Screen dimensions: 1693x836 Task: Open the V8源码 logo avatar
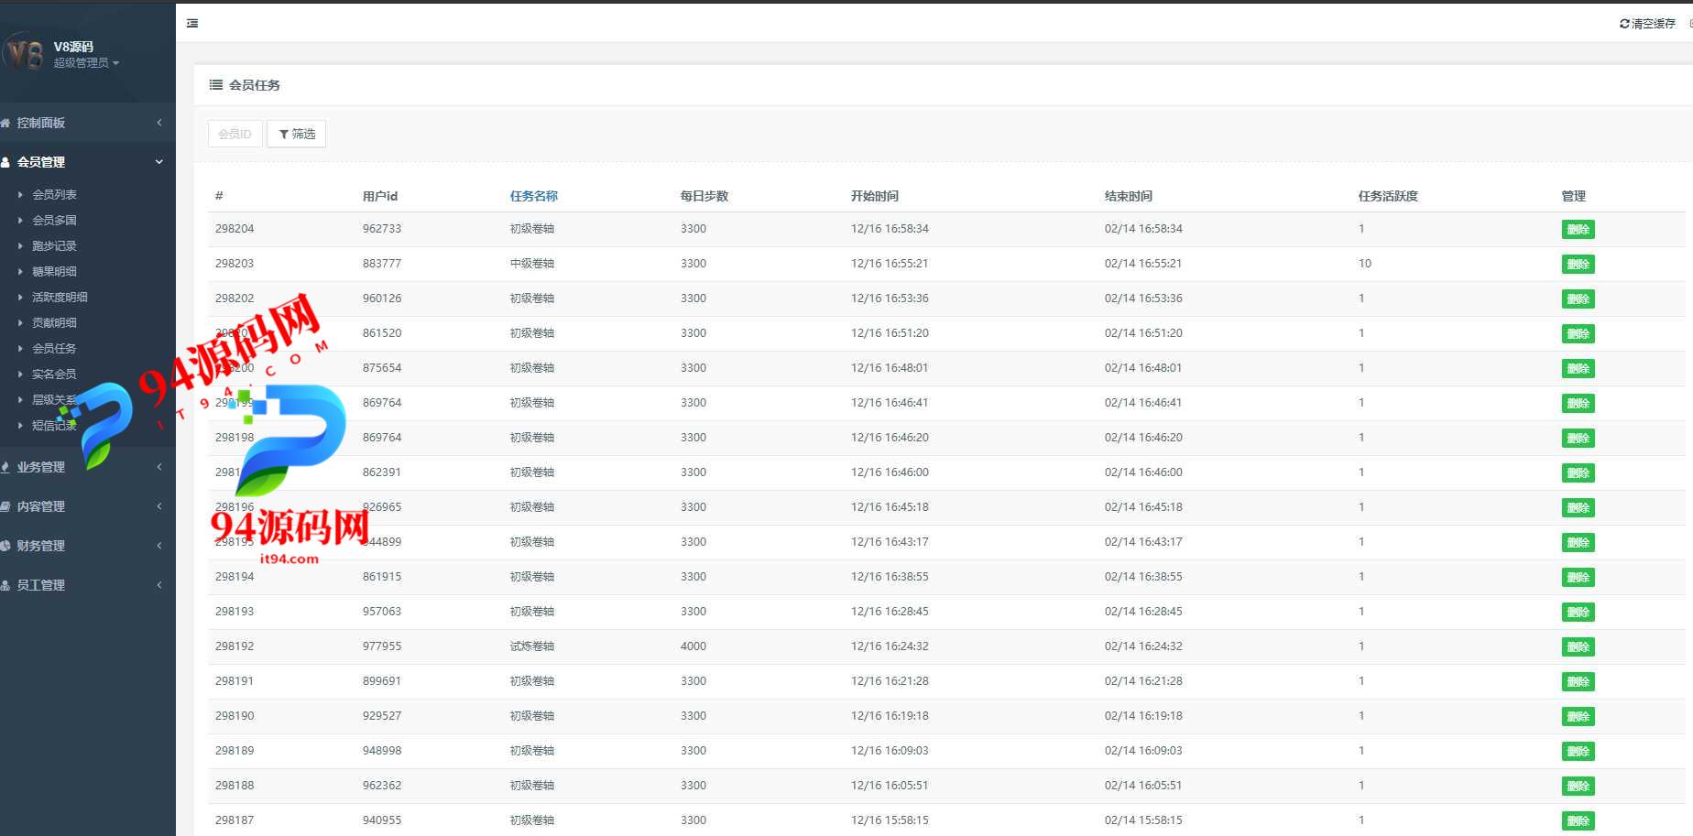click(x=24, y=53)
